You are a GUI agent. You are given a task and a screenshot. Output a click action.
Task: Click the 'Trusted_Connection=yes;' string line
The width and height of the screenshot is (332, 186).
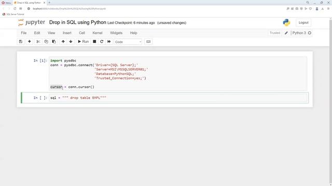(120, 78)
